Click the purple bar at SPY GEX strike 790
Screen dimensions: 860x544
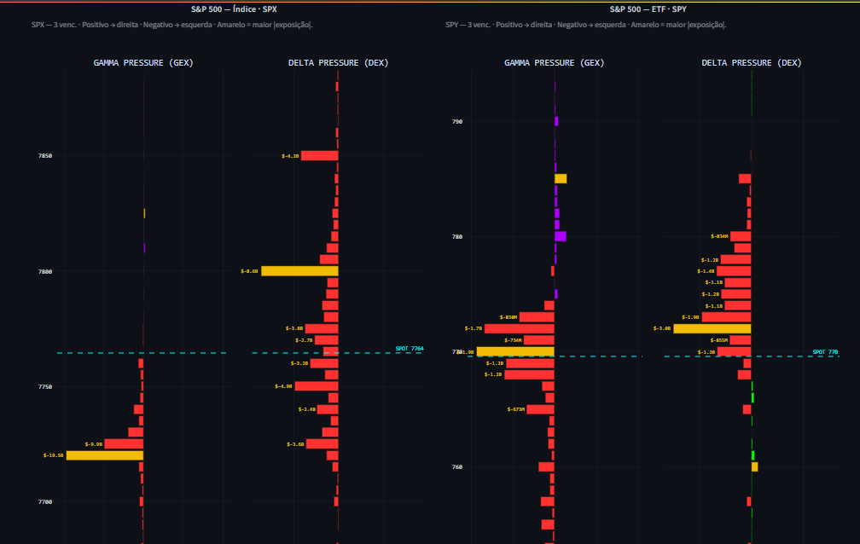(556, 121)
